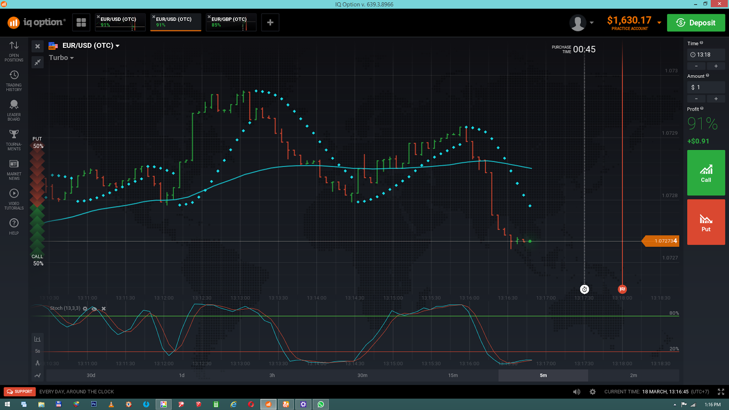This screenshot has width=729, height=410.
Task: Close the EUR/USD chart panel
Action: (x=38, y=46)
